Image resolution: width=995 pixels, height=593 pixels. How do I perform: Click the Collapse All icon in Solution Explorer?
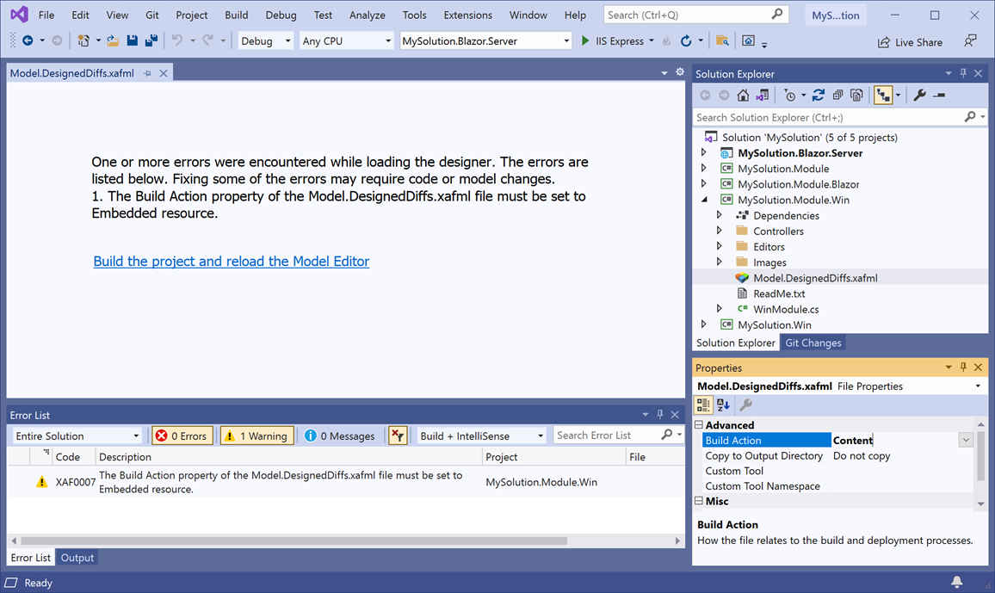point(837,96)
